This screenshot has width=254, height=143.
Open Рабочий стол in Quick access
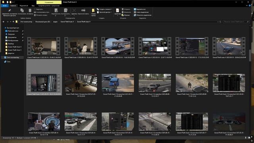13,31
